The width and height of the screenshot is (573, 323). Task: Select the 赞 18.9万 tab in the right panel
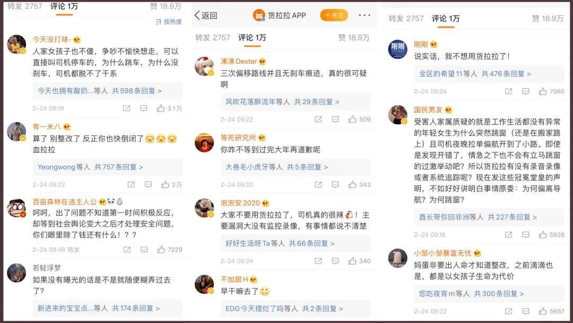[548, 18]
